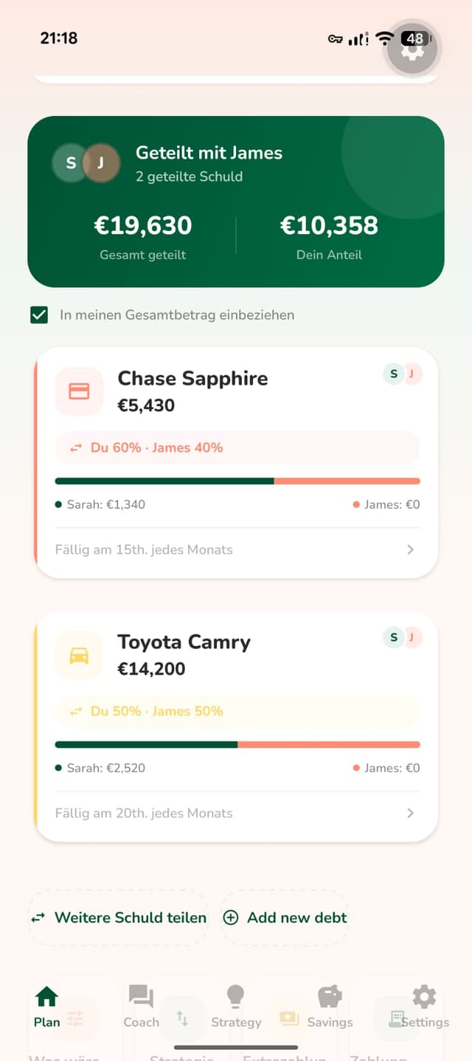Open Settings via the gear icon

(423, 995)
